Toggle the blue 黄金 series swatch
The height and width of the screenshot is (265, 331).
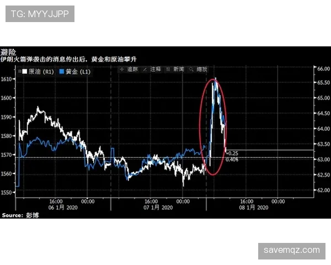pyautogui.click(x=62, y=71)
